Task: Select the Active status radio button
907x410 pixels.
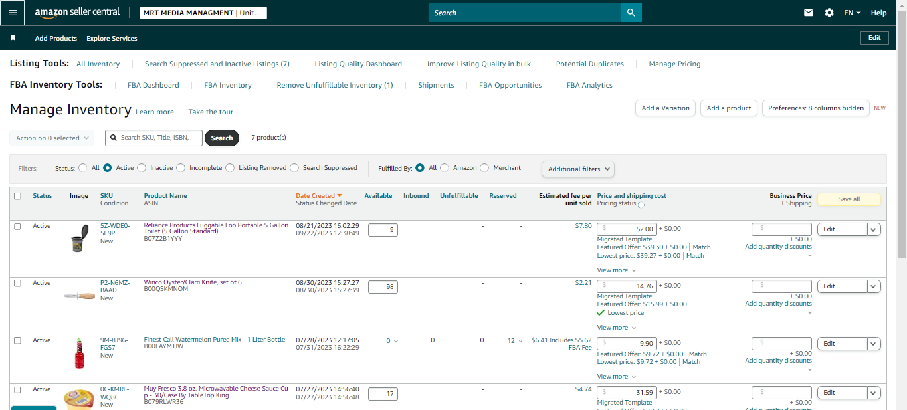Action: (x=108, y=168)
